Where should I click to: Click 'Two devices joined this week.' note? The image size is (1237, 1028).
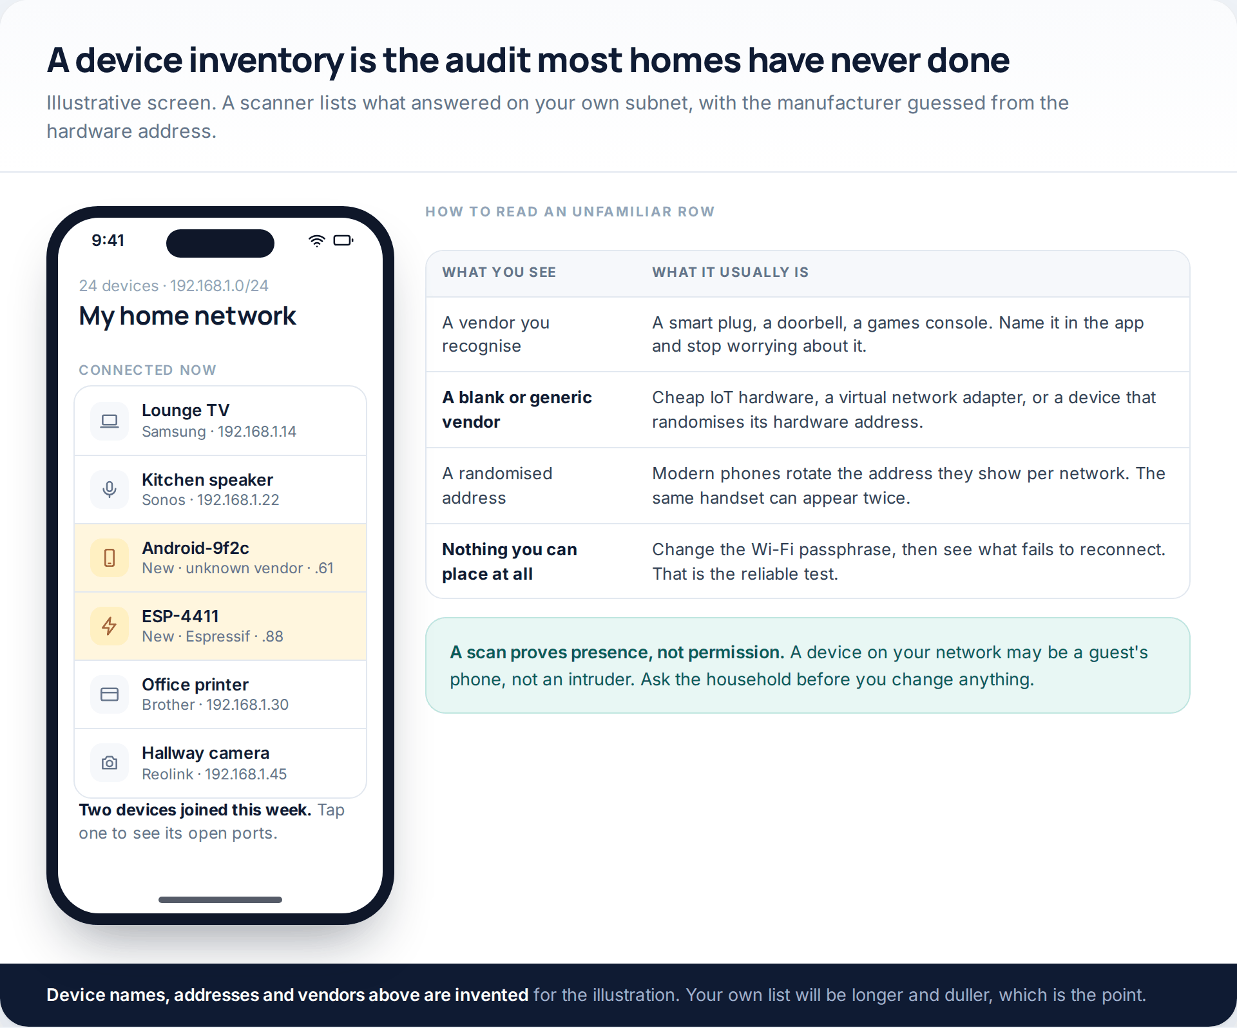click(195, 810)
